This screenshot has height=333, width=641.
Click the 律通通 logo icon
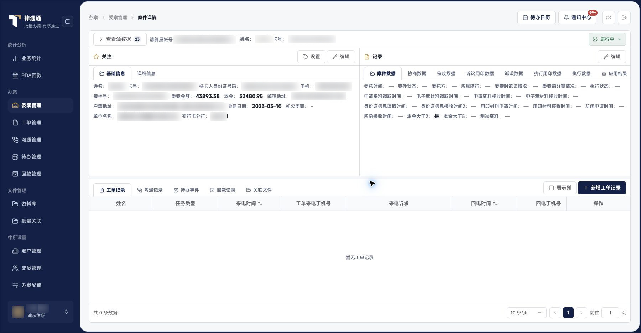point(15,21)
